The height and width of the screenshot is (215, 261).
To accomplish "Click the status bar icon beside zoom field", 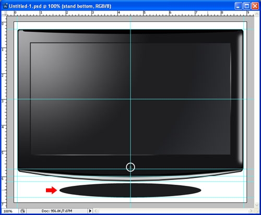I will pos(22,211).
